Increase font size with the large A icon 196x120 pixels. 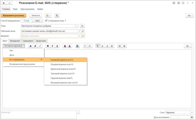pyautogui.click(x=31, y=46)
